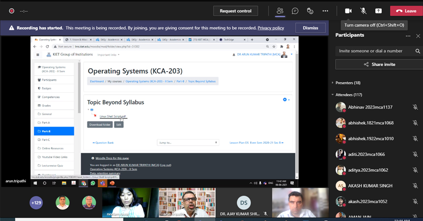Open the participants panel icon

click(x=280, y=11)
